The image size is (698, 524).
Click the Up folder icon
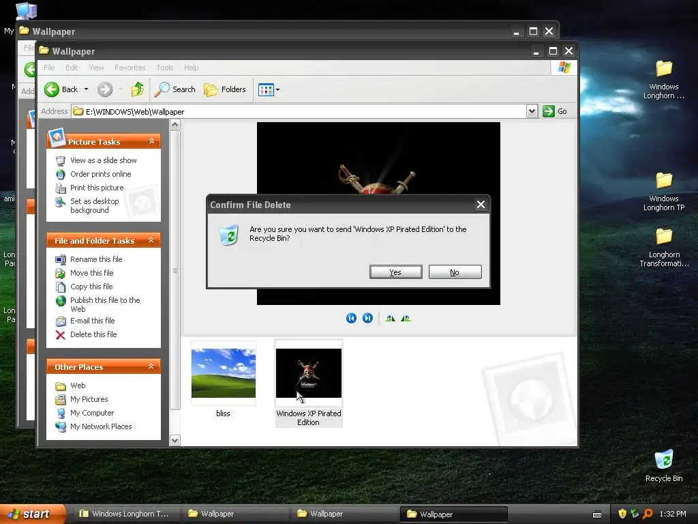pyautogui.click(x=138, y=89)
